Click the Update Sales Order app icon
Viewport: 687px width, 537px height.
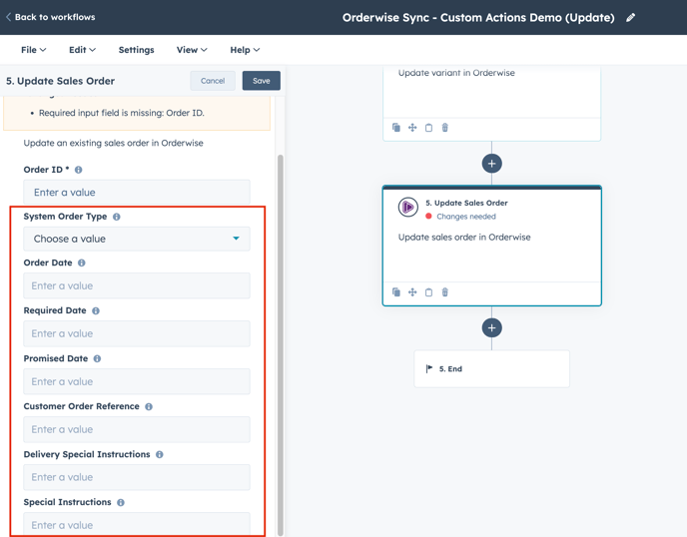(407, 208)
